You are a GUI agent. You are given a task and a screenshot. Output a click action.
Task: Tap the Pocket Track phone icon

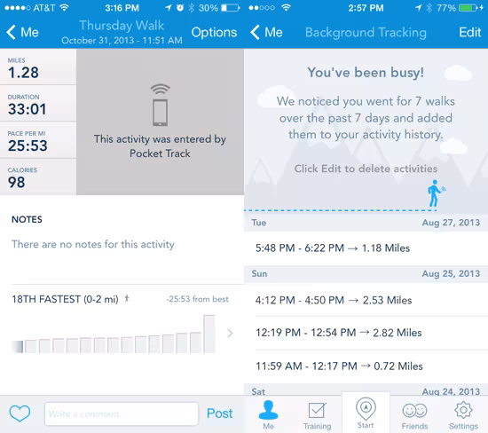(161, 105)
